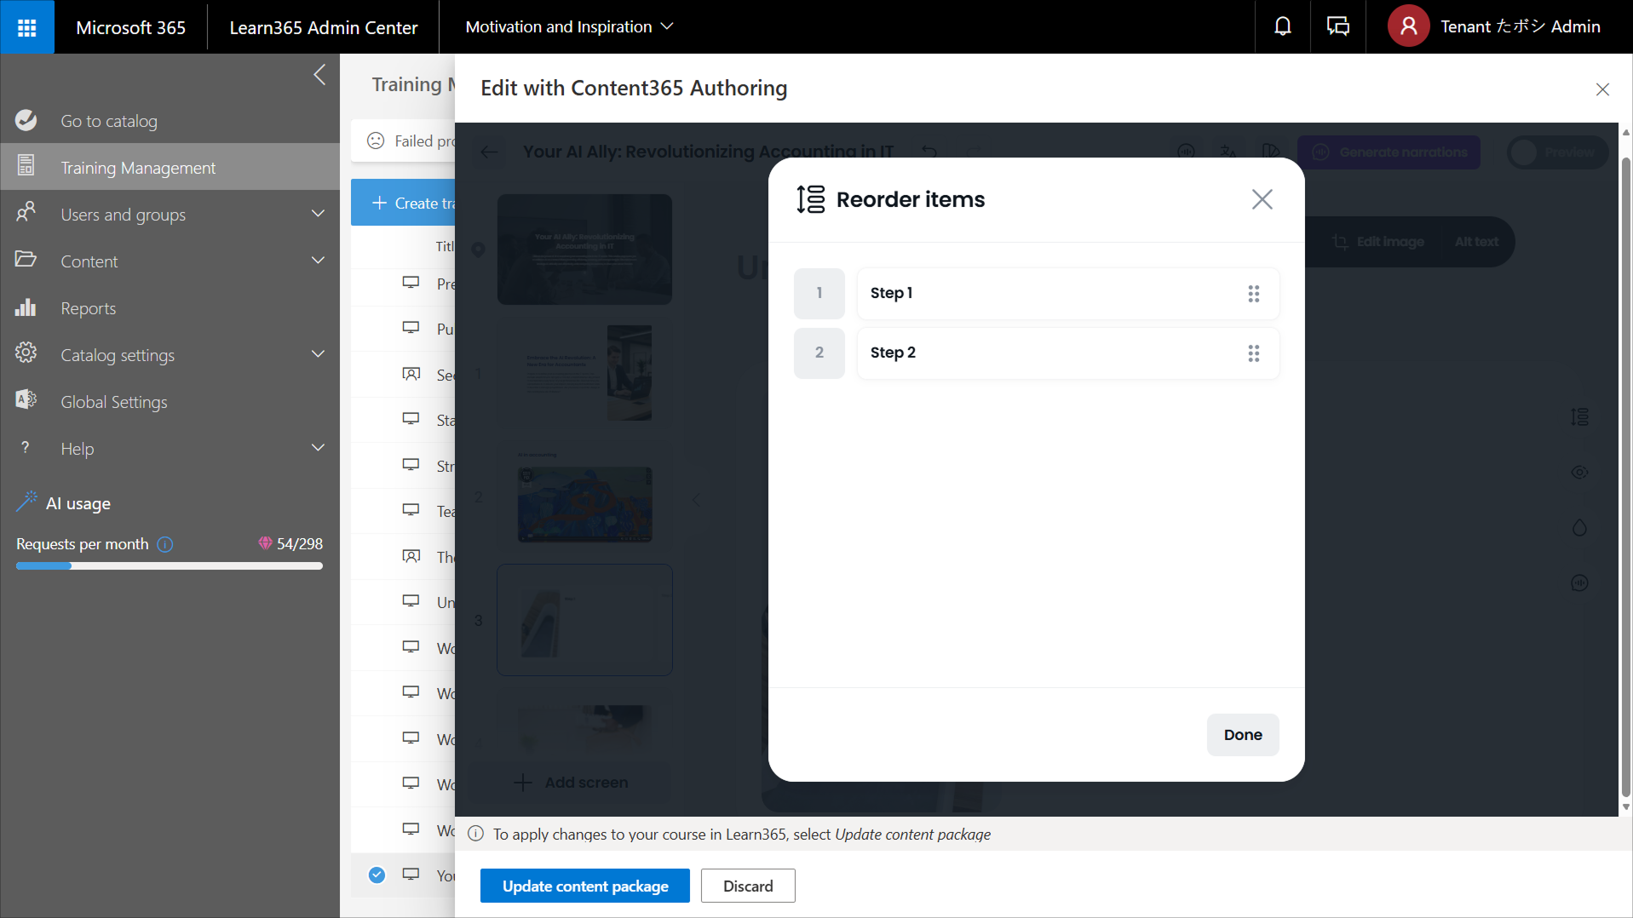Open Reports in the sidebar
This screenshot has height=918, width=1633.
[88, 308]
